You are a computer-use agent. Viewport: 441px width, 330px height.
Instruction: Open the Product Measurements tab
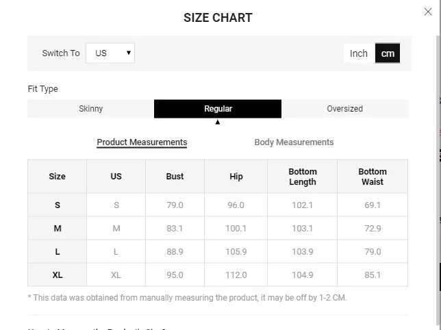(142, 142)
